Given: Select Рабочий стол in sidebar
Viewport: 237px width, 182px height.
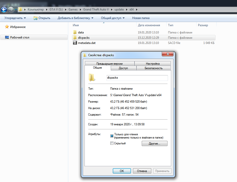Looking at the screenshot, I should click(20, 37).
